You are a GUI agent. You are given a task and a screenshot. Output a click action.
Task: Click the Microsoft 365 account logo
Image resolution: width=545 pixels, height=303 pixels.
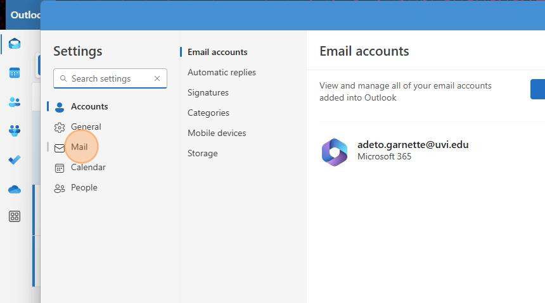335,152
